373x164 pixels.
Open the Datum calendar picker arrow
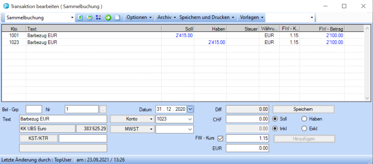tap(191, 109)
